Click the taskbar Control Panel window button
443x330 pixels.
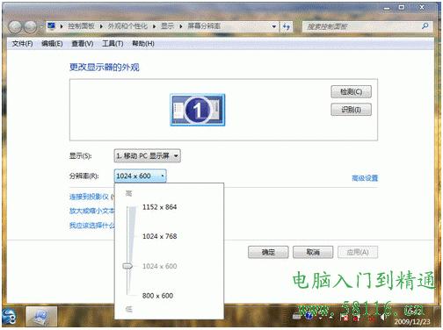41,317
